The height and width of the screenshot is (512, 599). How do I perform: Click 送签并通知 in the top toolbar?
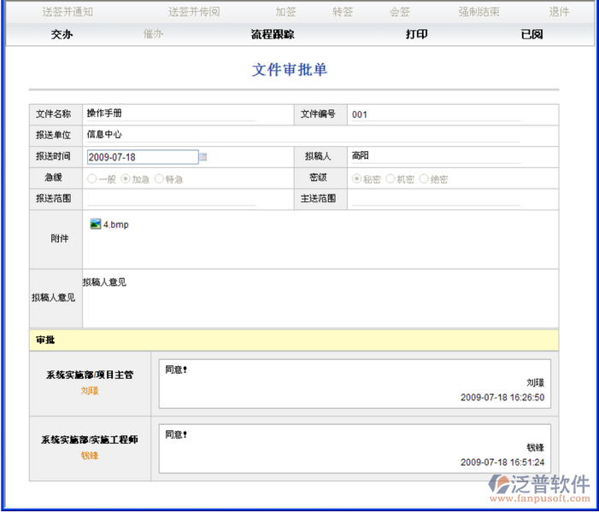click(x=68, y=12)
